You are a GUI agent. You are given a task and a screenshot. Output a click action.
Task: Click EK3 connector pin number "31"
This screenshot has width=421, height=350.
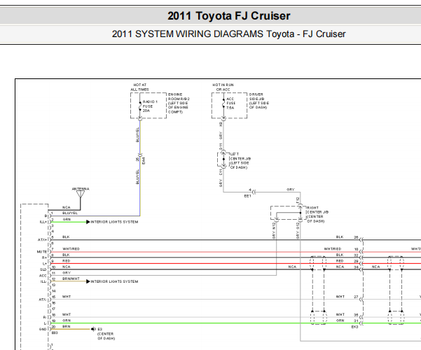[x=356, y=321]
